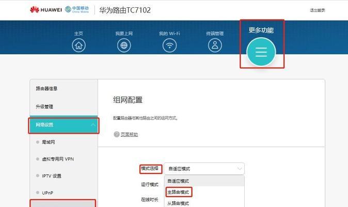Open IPTV 设置 sidebar item
This screenshot has height=207, width=348.
click(52, 176)
